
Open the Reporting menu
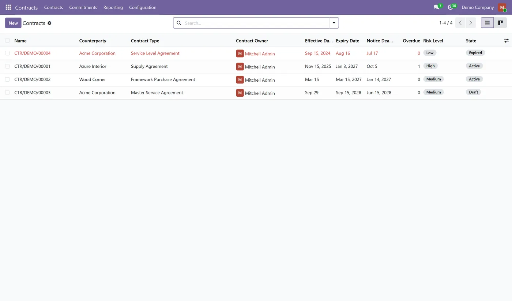pyautogui.click(x=113, y=7)
